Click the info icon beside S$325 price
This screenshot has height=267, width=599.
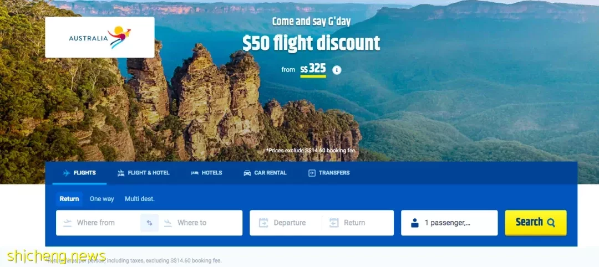[x=337, y=70]
